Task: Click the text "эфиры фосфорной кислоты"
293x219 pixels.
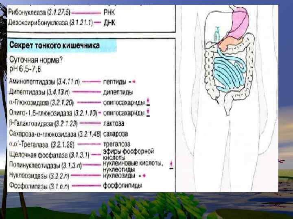Action: pyautogui.click(x=128, y=154)
